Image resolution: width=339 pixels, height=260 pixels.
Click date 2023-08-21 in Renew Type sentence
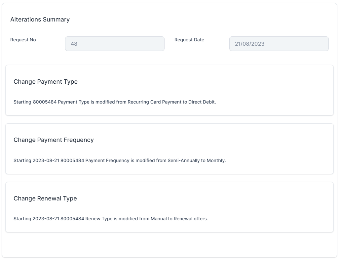46,219
